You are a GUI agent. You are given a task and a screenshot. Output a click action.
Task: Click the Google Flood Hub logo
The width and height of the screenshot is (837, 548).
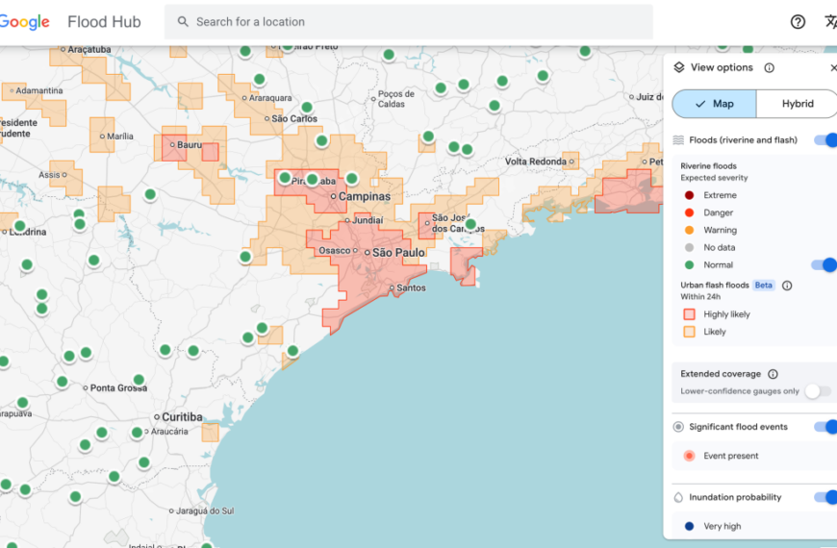point(71,22)
